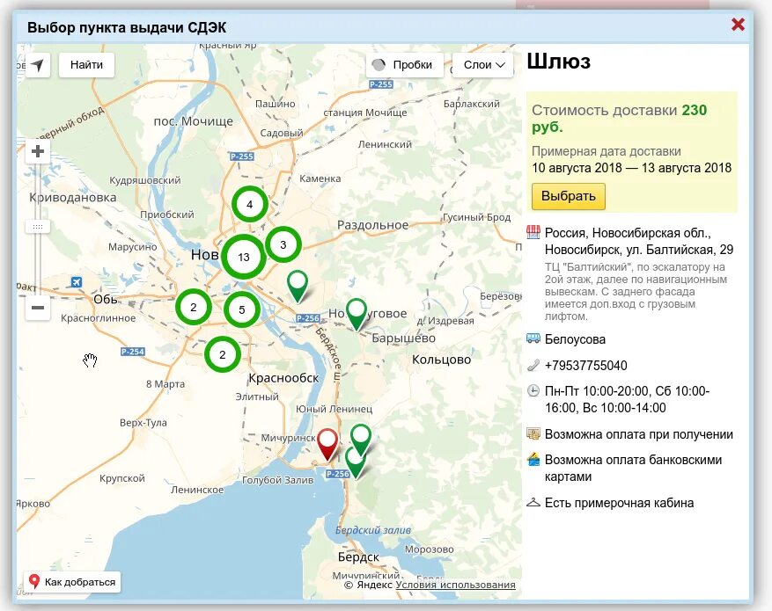Screen dimensions: 772x611
Task: Click the Бердск city label on map
Action: (358, 557)
